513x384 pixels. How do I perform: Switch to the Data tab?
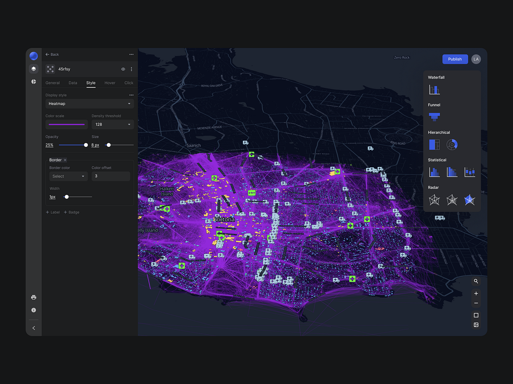(x=73, y=82)
